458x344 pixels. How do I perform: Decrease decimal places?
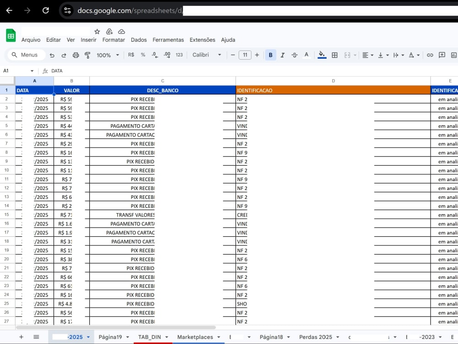(x=155, y=55)
